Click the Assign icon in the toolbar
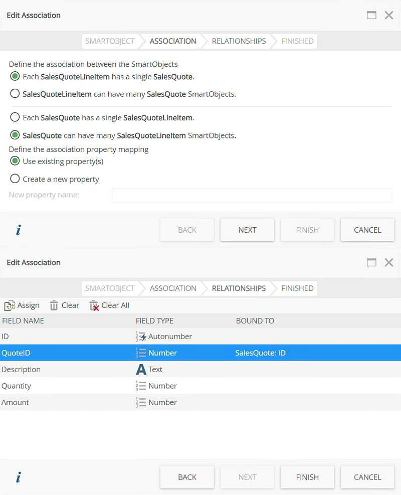 10,305
